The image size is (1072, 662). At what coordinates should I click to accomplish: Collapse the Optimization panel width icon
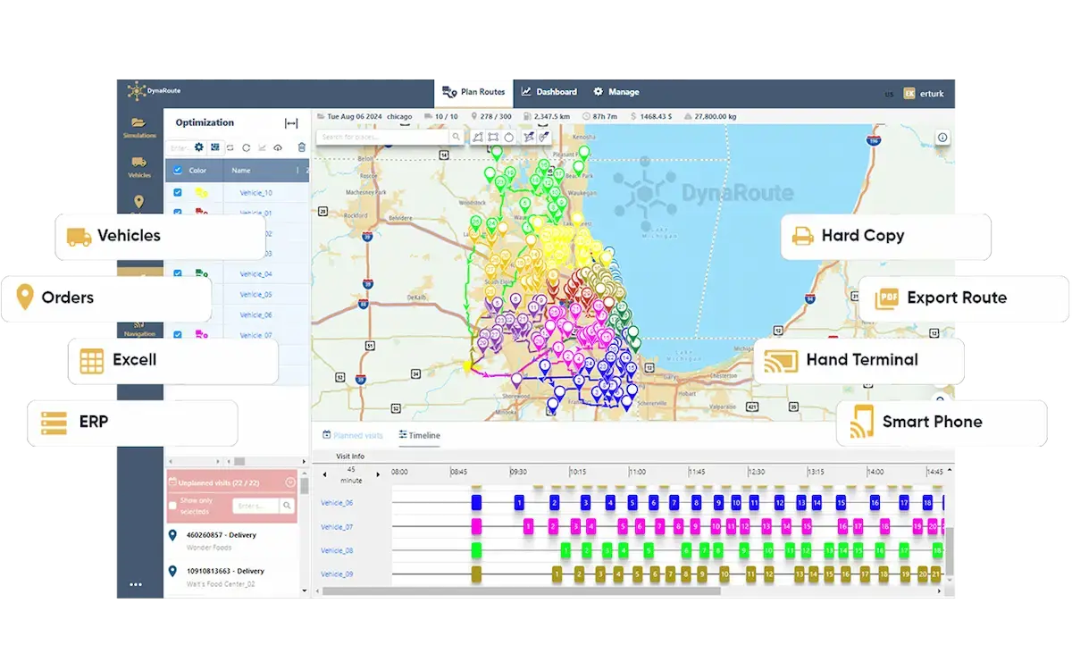point(291,123)
